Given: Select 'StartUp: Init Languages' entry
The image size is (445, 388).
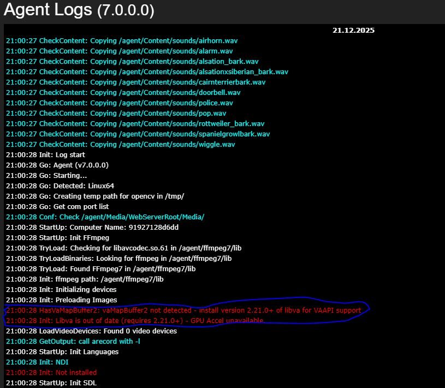Looking at the screenshot, I should (62, 351).
